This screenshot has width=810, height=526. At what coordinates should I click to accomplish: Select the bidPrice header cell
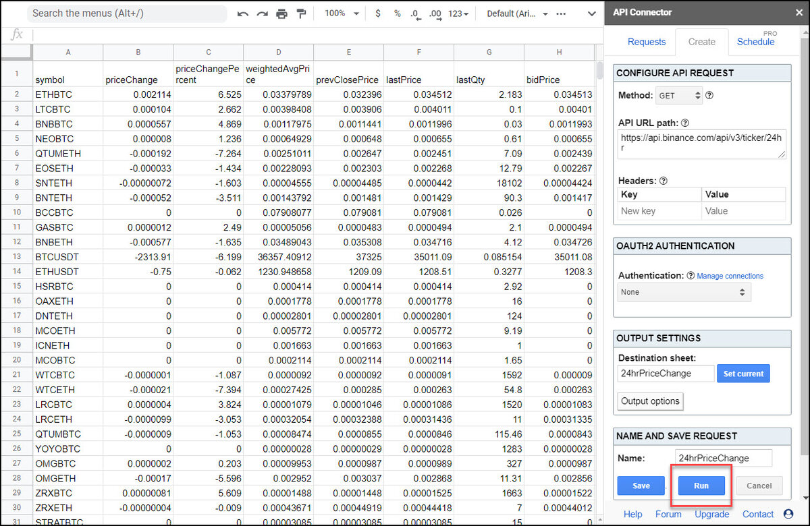click(559, 74)
